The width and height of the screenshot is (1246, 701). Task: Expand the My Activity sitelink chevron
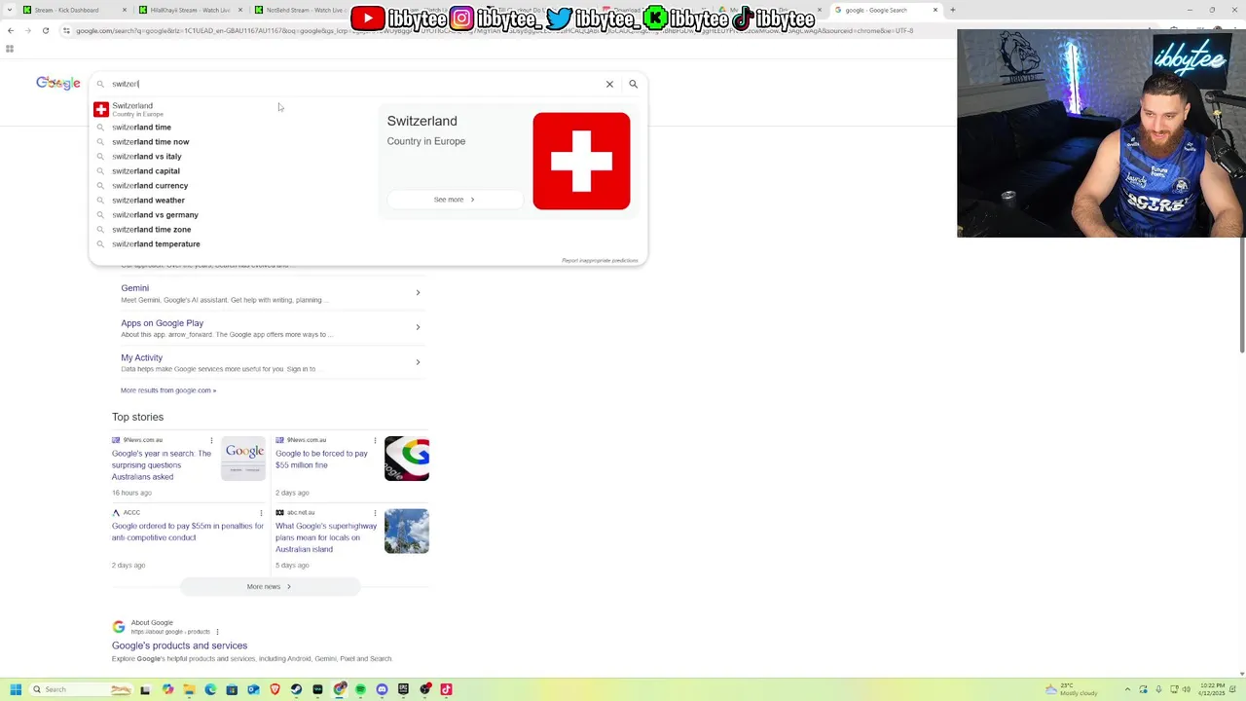point(418,362)
